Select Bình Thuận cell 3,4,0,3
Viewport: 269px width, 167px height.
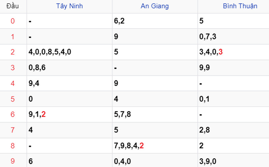(211, 52)
